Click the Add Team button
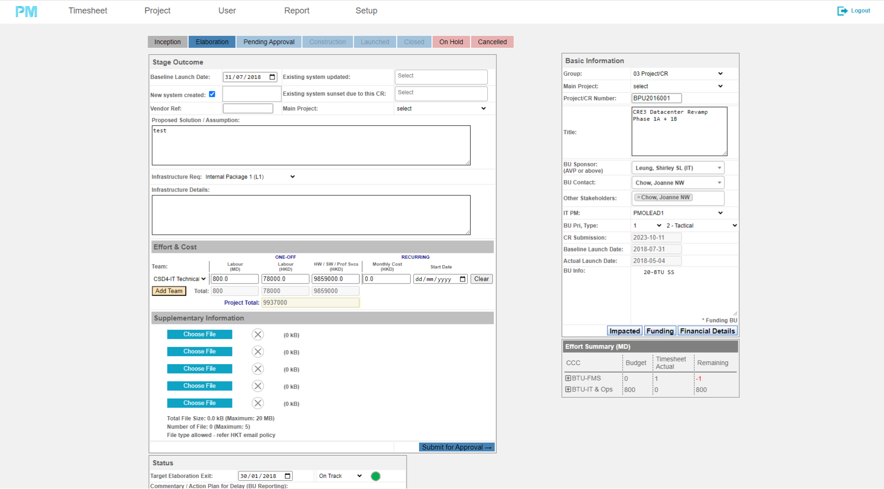Screen dimensions: 884x489 [x=169, y=291]
